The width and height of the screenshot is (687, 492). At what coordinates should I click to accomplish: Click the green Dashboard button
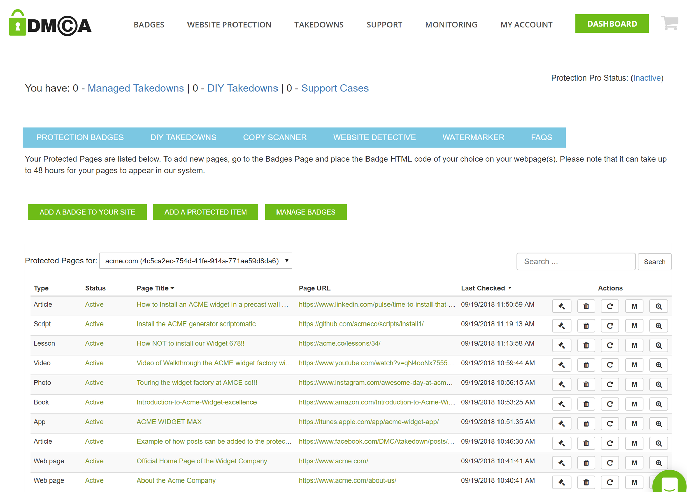pos(612,24)
